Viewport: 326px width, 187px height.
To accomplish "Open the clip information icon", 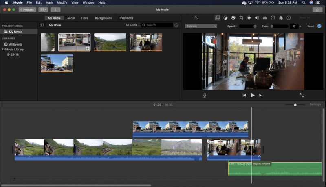I will click(x=289, y=18).
